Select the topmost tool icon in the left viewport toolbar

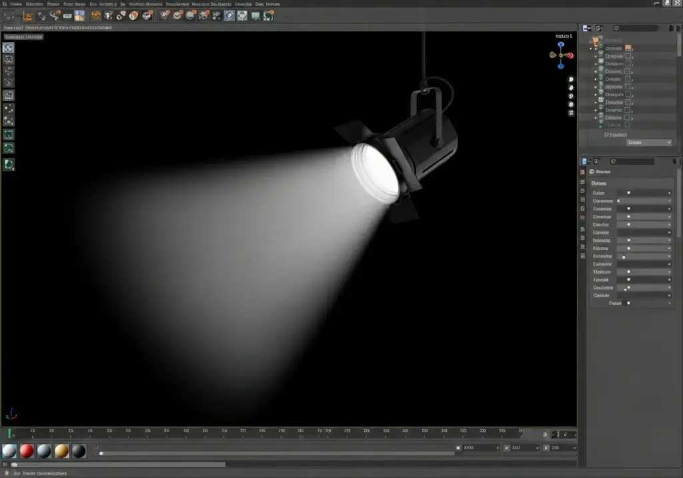tap(9, 47)
